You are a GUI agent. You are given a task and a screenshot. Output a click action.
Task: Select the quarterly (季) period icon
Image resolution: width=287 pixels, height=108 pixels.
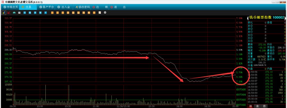pos(40,13)
